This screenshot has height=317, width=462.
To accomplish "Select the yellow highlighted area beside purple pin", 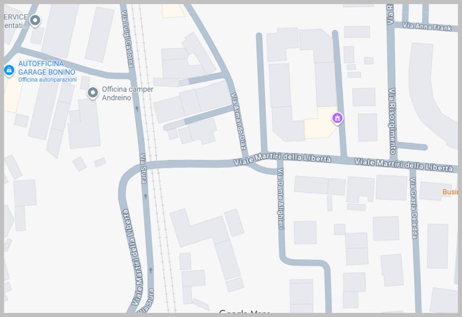I will point(319,123).
